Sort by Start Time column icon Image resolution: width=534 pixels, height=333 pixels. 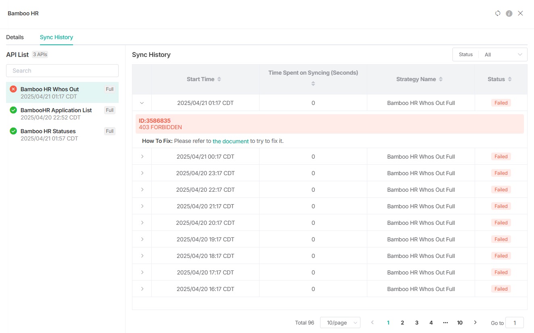pos(219,80)
